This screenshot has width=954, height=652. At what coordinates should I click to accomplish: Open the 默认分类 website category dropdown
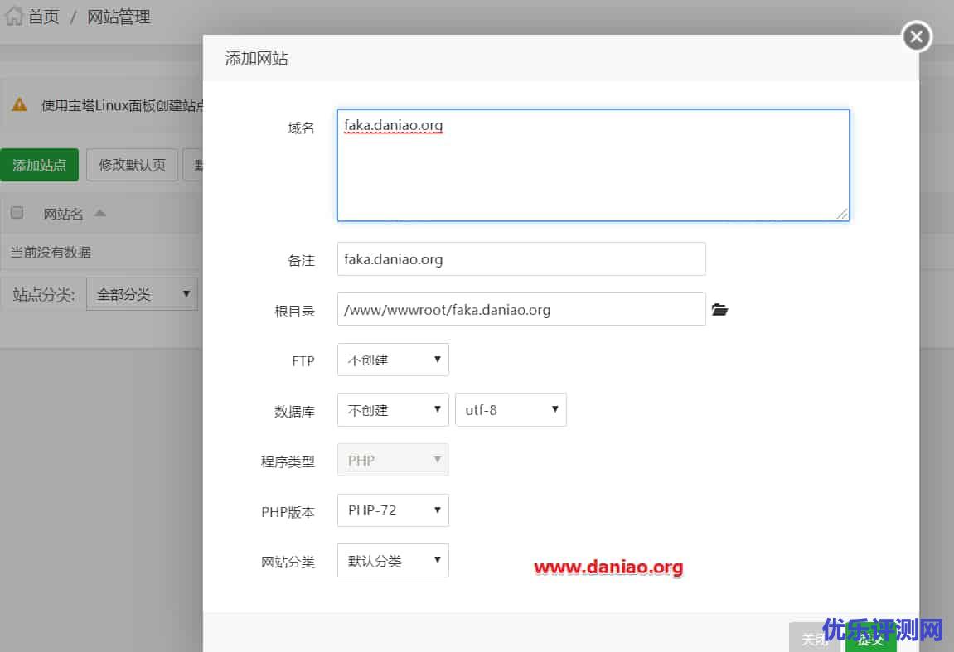(393, 561)
